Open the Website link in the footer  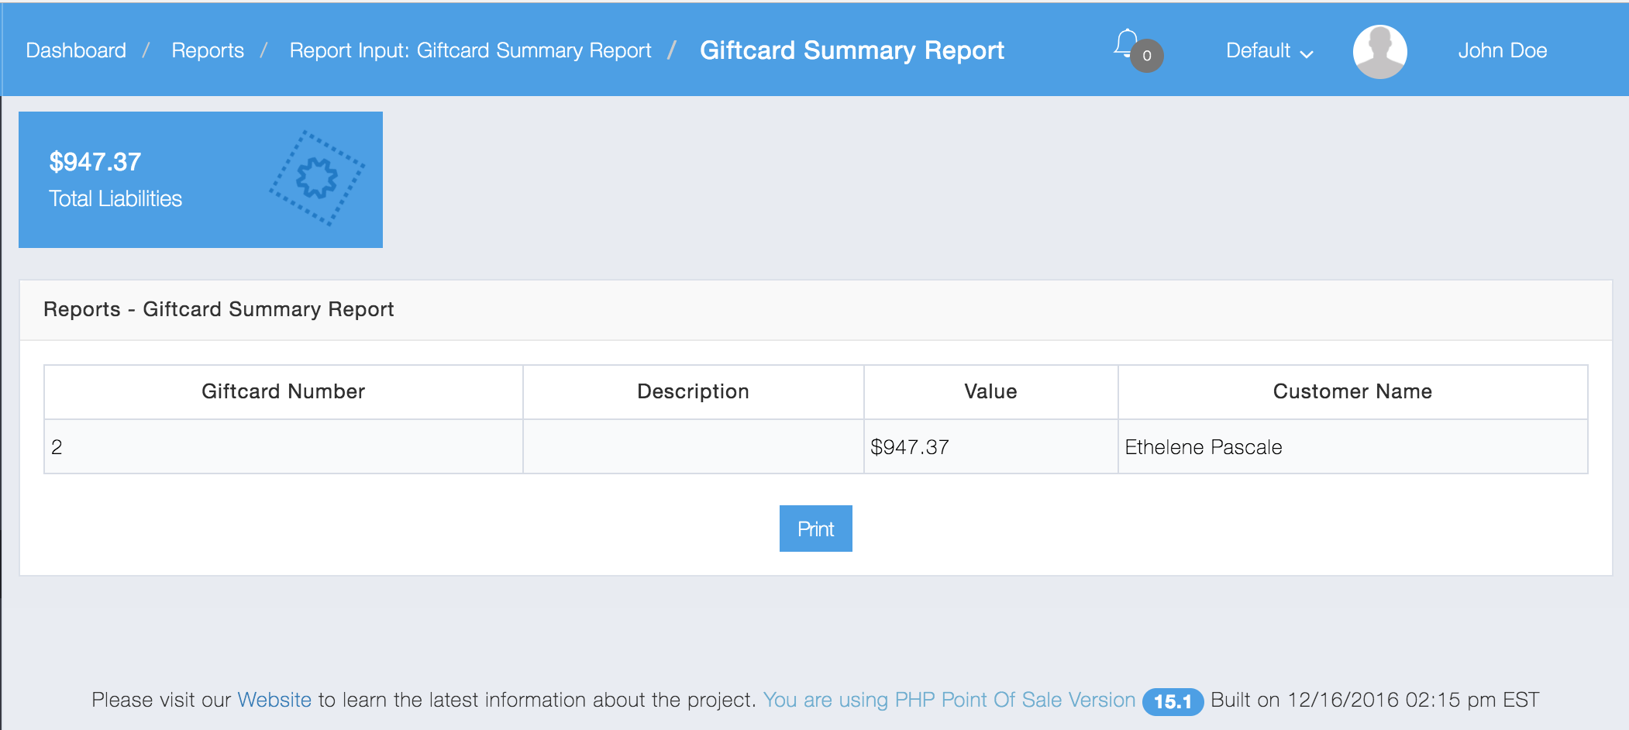click(273, 698)
